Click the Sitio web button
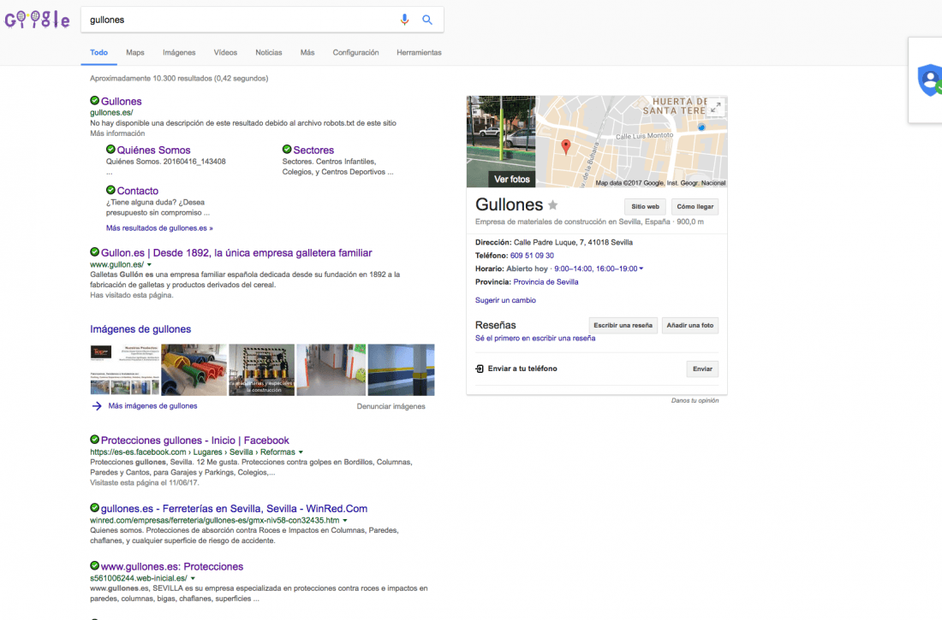Screen dimensions: 942x620 pyautogui.click(x=645, y=206)
